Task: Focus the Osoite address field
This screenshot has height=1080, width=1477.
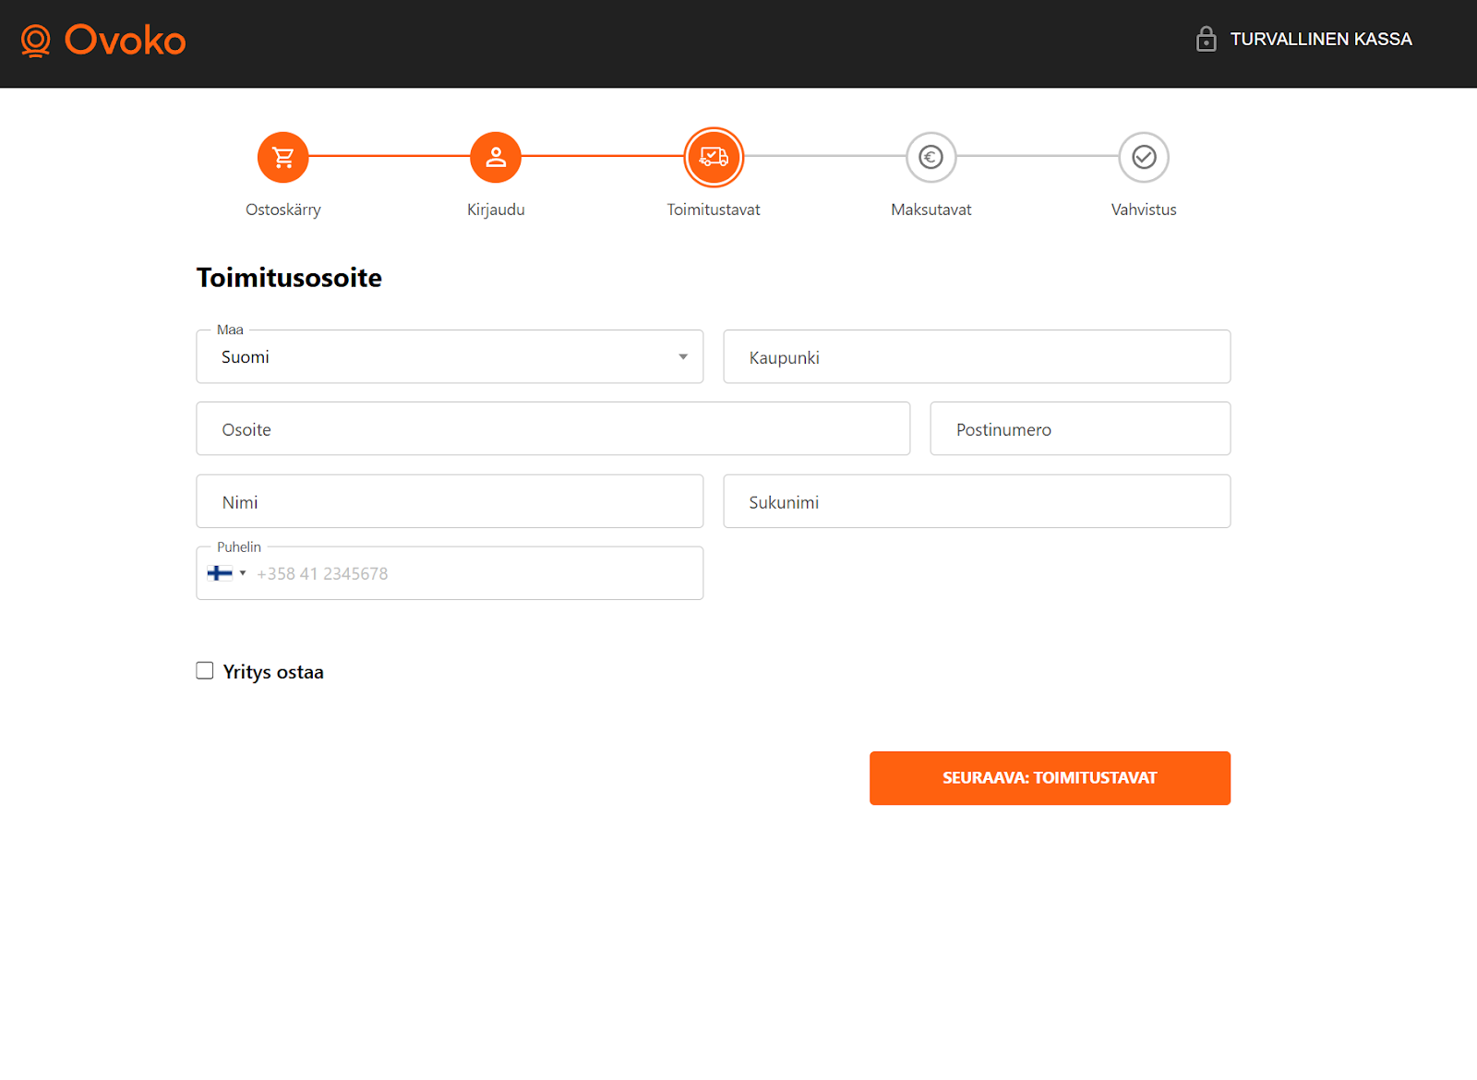Action: tap(553, 428)
